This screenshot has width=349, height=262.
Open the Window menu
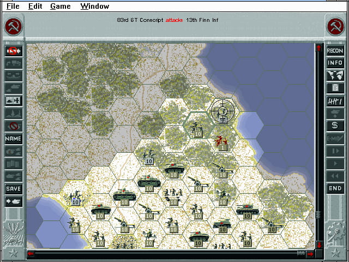[94, 6]
